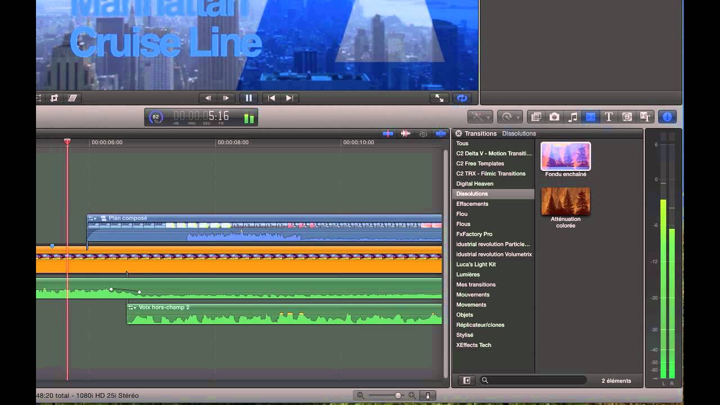Select the Fondu enchaîné transition thumbnail
Viewport: 720px width, 405px height.
[566, 156]
